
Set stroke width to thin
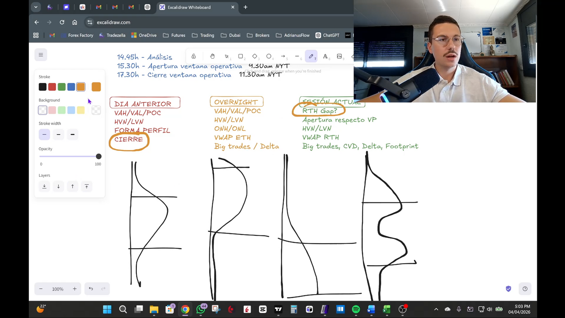[44, 135]
